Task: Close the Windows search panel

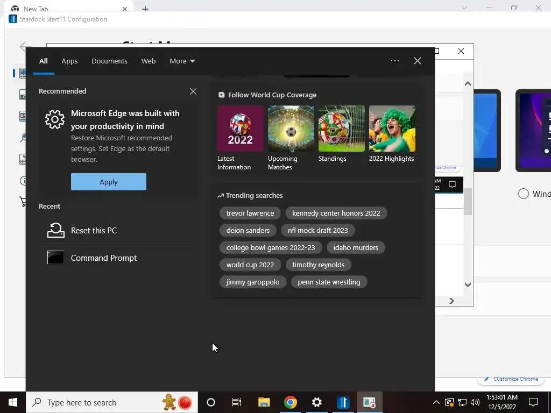Action: (418, 61)
